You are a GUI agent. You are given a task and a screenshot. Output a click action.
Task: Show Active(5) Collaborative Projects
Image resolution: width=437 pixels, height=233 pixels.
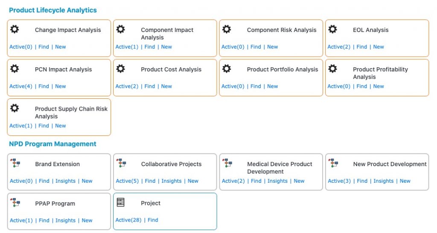(127, 181)
